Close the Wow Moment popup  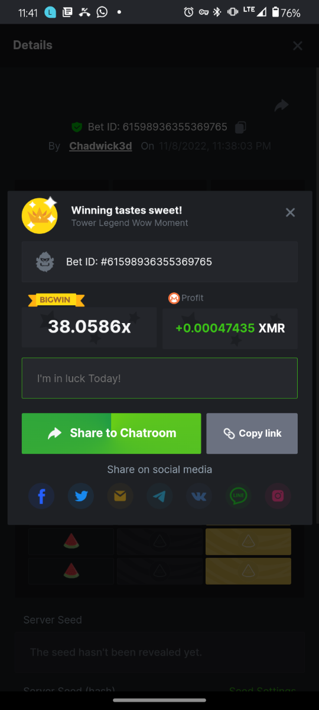tap(290, 212)
